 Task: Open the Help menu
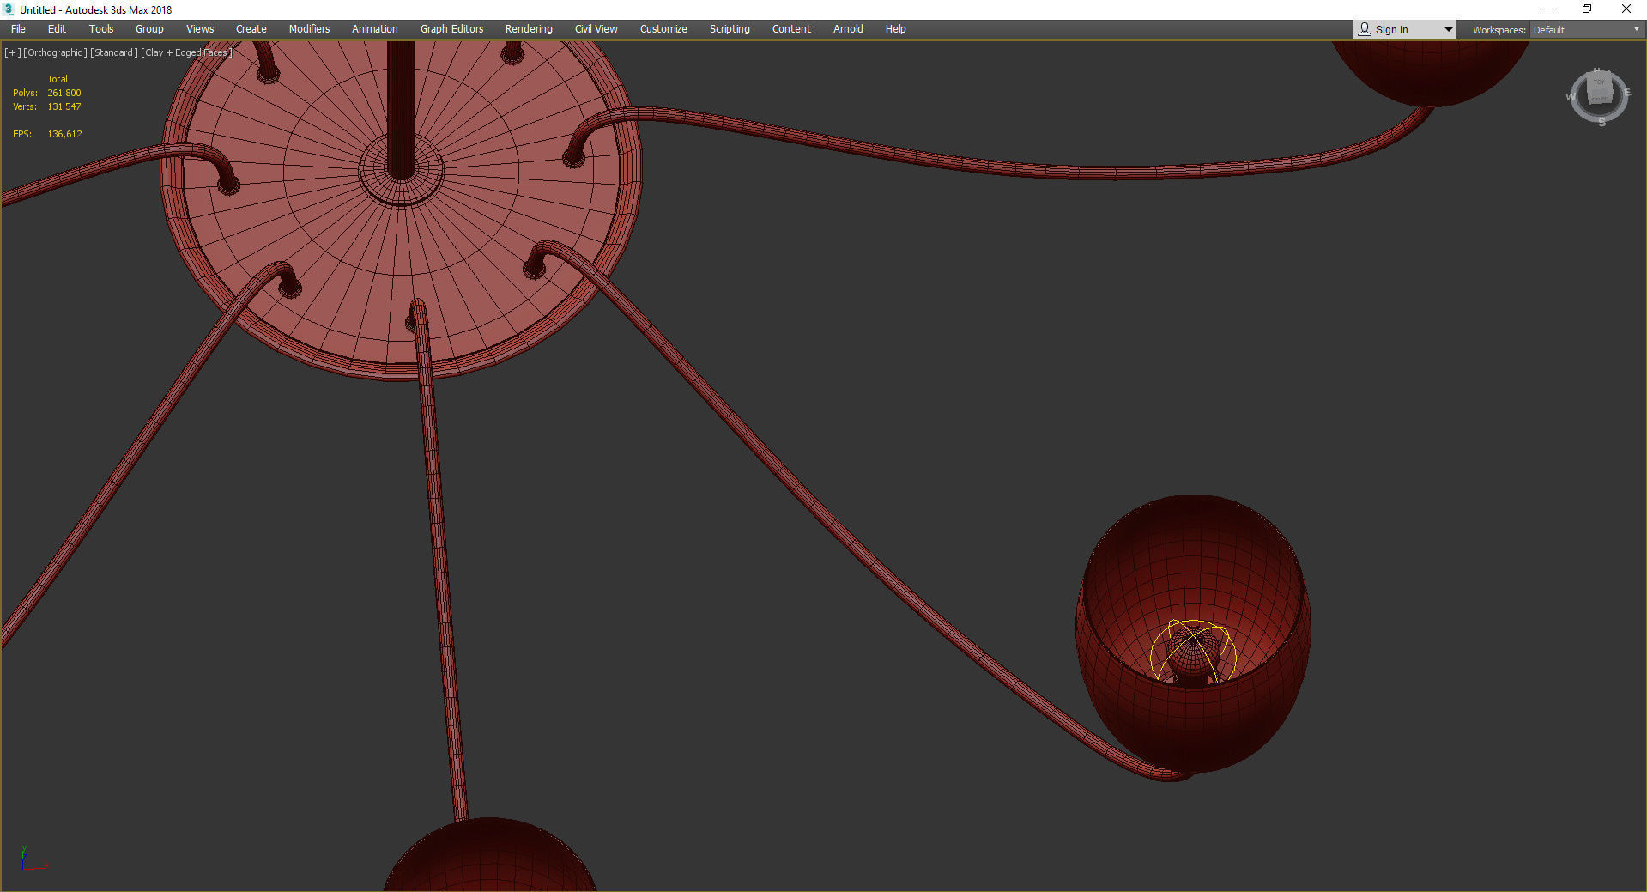coord(895,29)
